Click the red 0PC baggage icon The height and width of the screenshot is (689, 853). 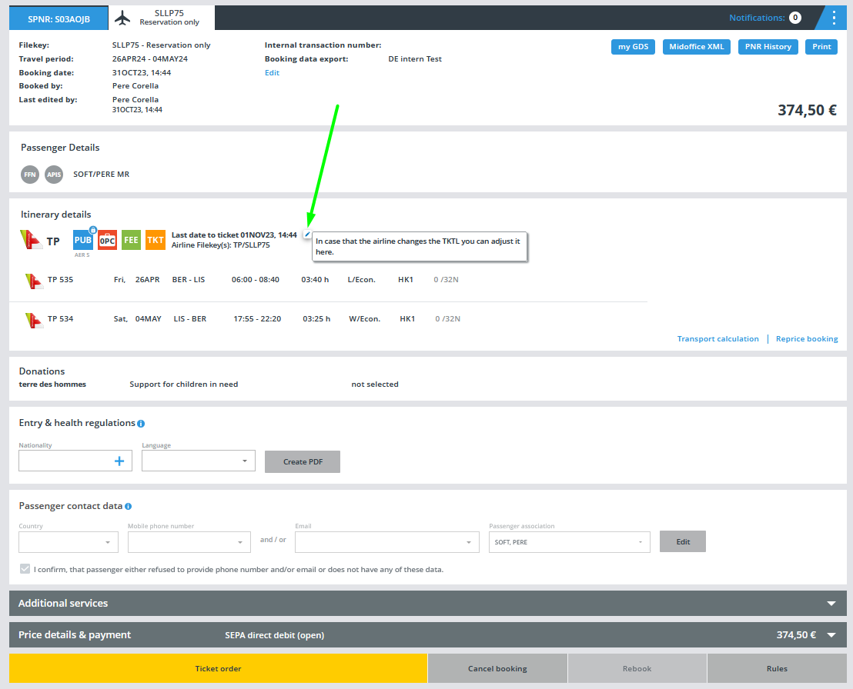(x=107, y=240)
